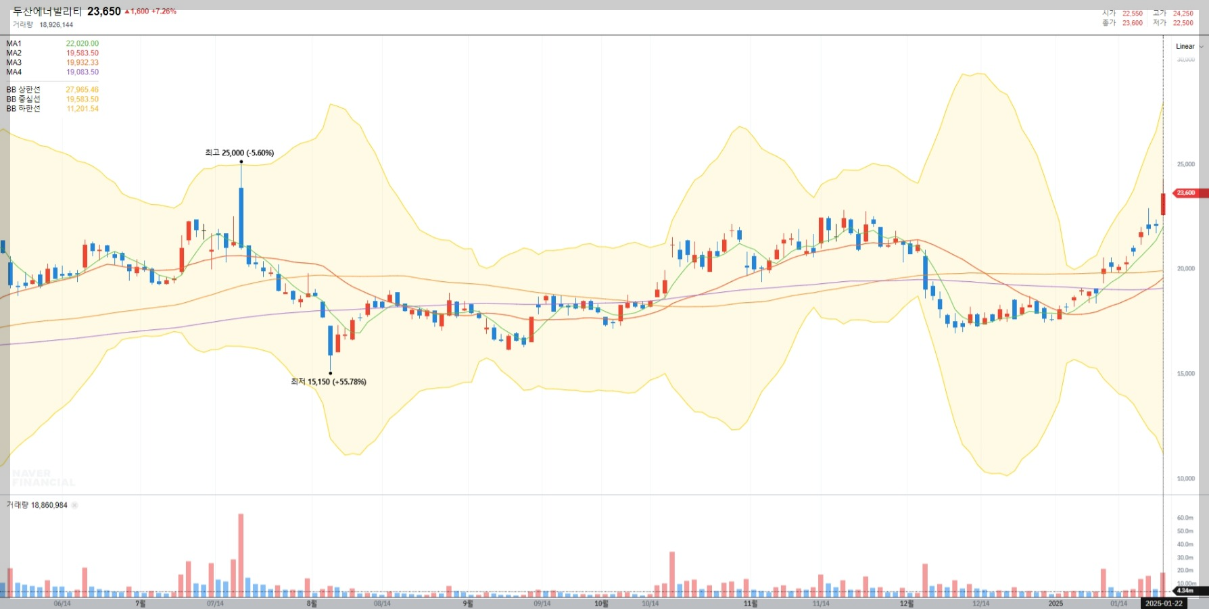The width and height of the screenshot is (1209, 609).
Task: Click the BB lower band value 11,201.54
Action: pos(82,108)
